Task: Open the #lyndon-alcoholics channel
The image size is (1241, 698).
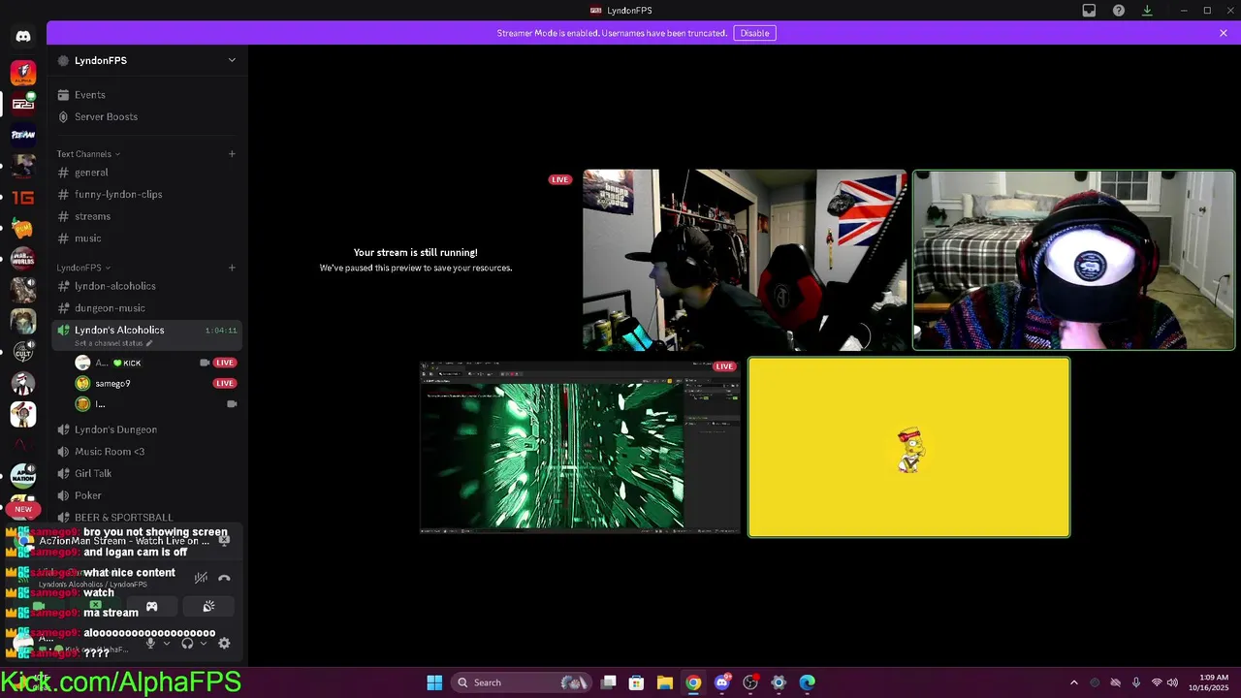Action: point(146,286)
